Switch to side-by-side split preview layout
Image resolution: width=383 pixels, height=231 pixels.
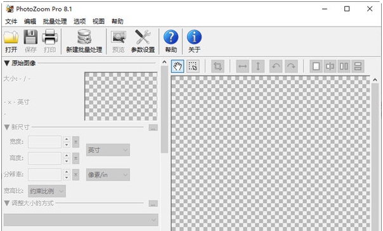(x=344, y=66)
